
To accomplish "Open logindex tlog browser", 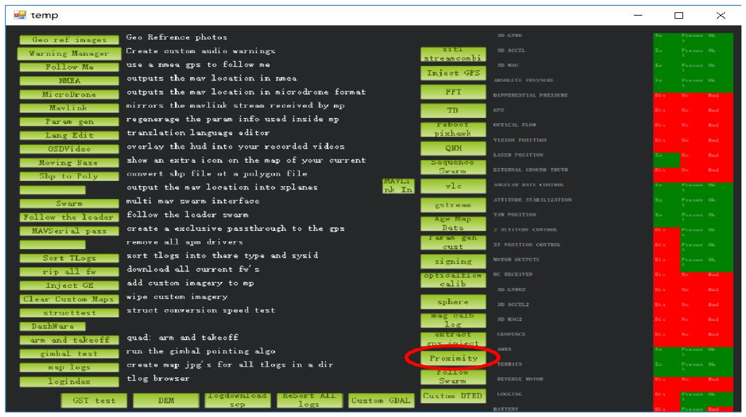I will click(x=69, y=381).
